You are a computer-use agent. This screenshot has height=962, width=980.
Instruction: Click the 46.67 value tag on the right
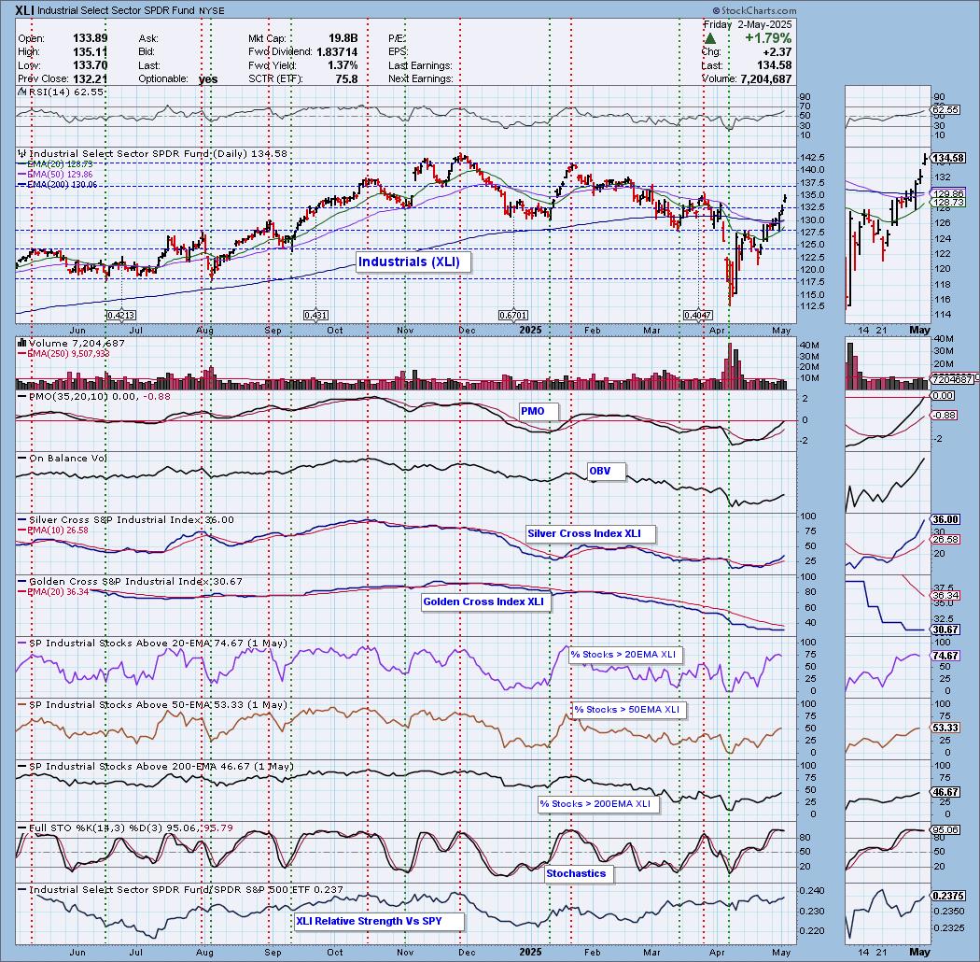945,792
